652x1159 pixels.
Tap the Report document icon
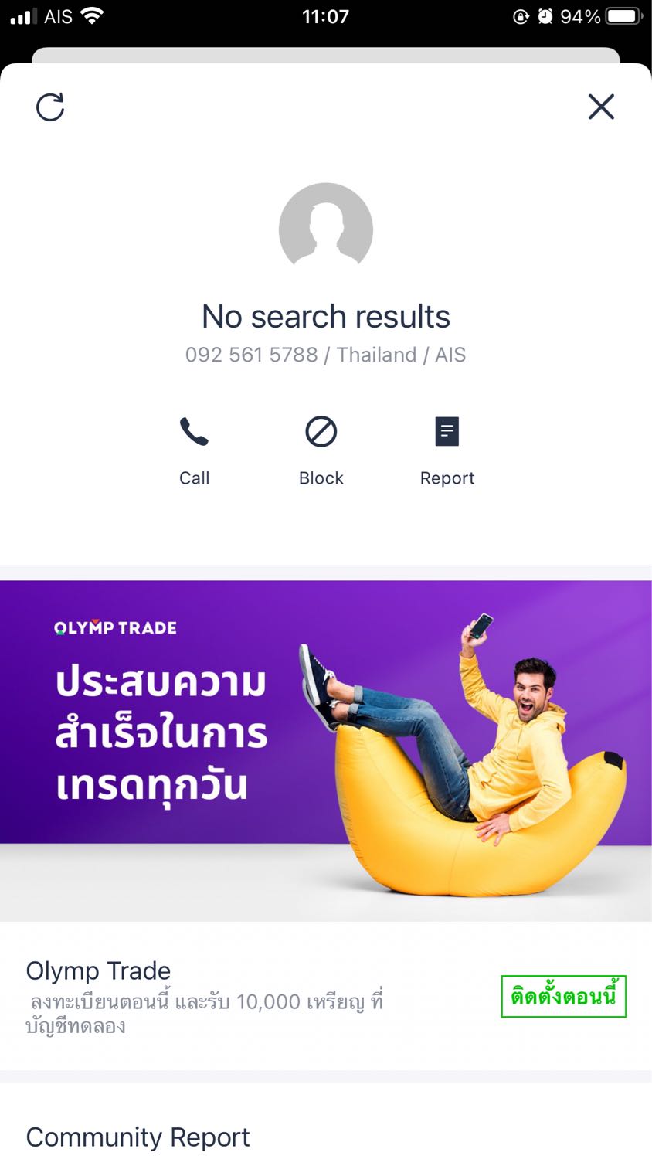[447, 432]
